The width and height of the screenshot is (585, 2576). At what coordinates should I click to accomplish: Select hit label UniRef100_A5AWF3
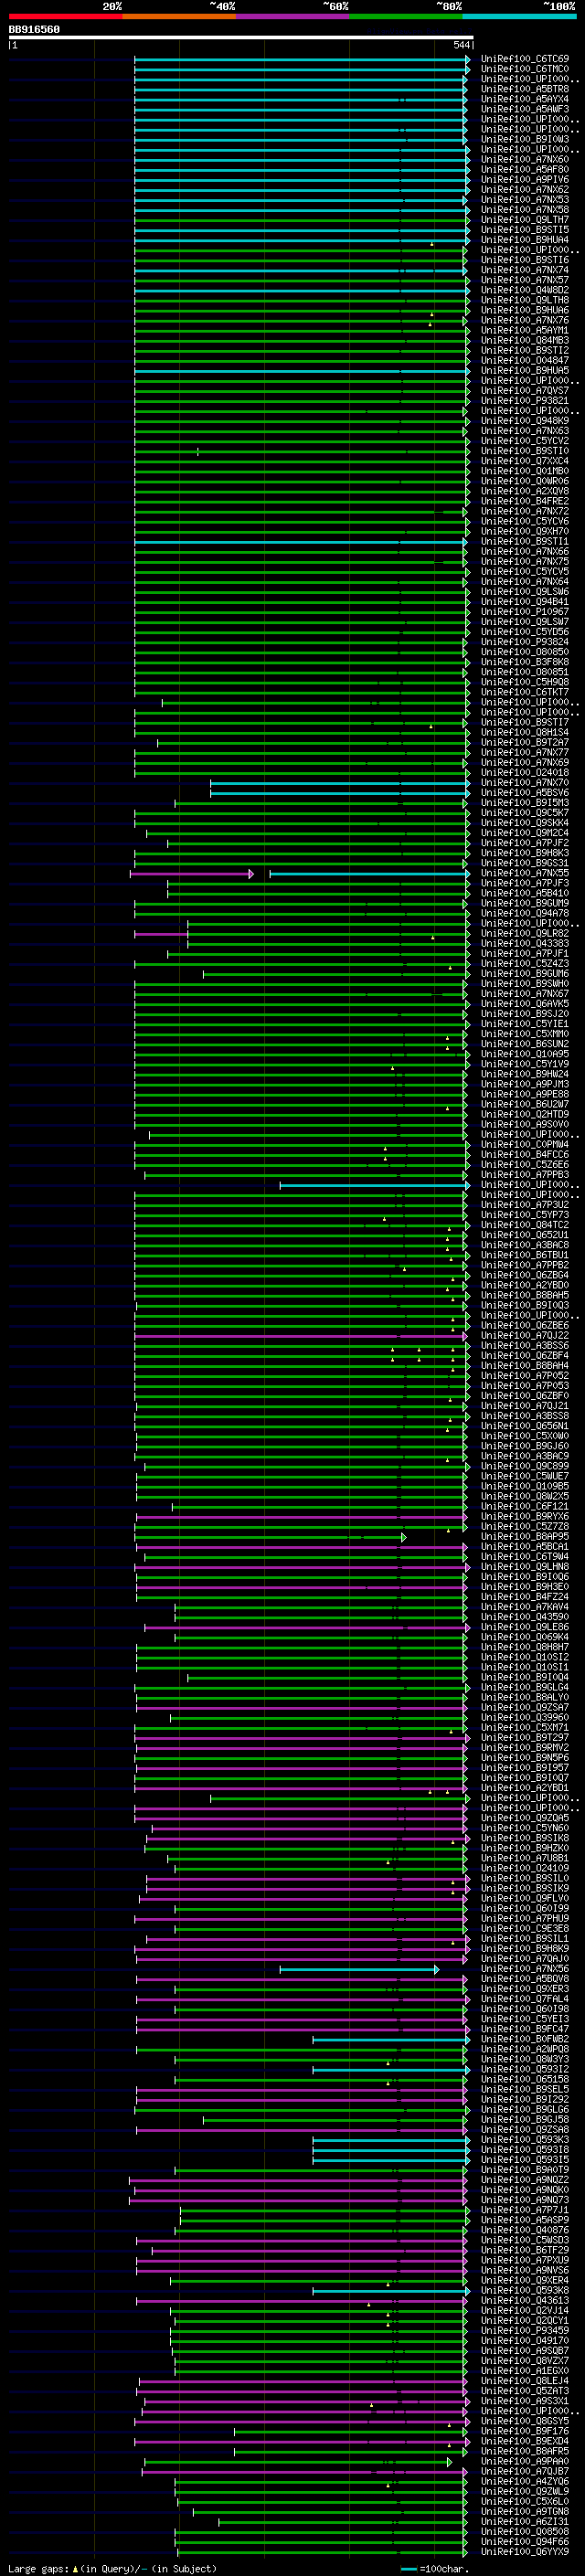coord(525,110)
